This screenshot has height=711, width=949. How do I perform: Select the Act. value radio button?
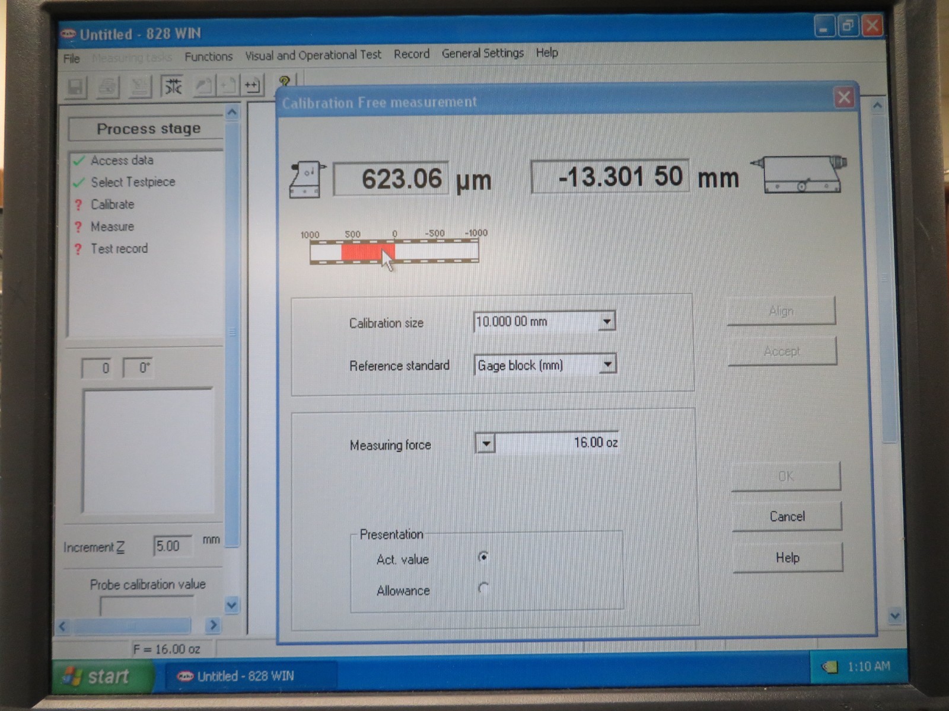(483, 556)
